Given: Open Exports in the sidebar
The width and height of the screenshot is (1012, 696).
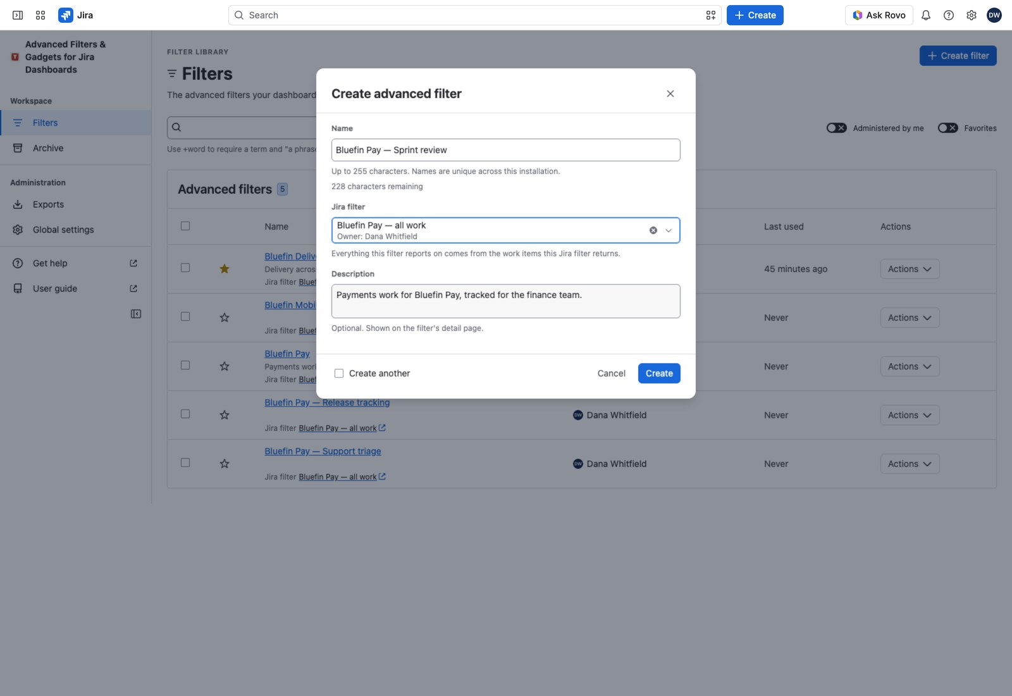Looking at the screenshot, I should coord(76,204).
